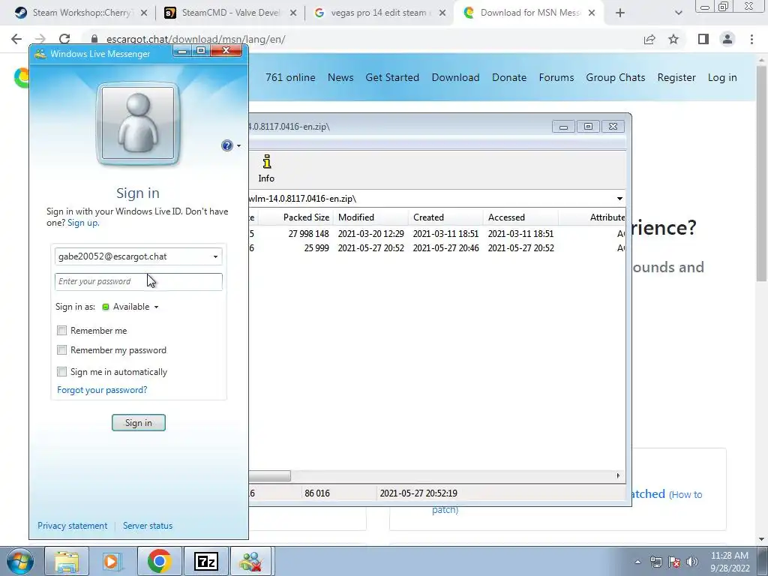Sort by Created column in 7-Zip
Screen dimensions: 768x576
pyautogui.click(x=445, y=217)
